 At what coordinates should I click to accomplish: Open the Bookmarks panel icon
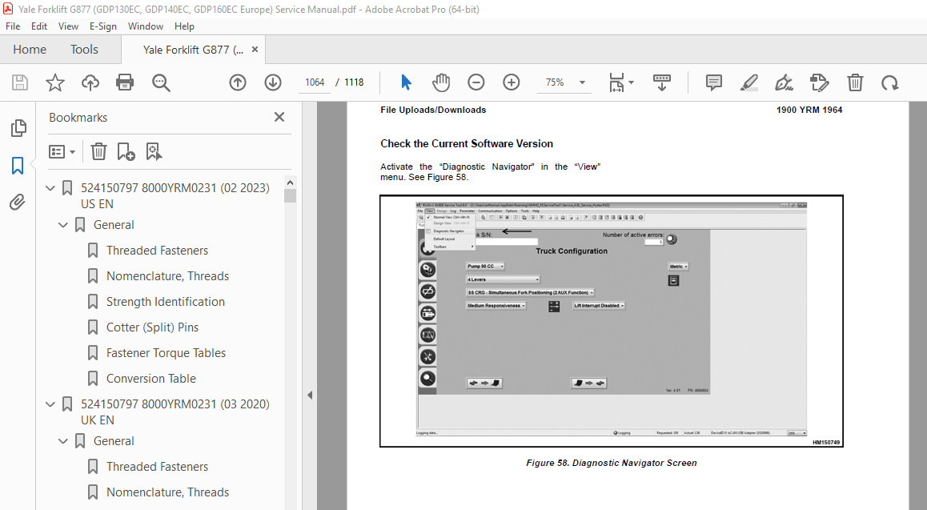click(18, 166)
